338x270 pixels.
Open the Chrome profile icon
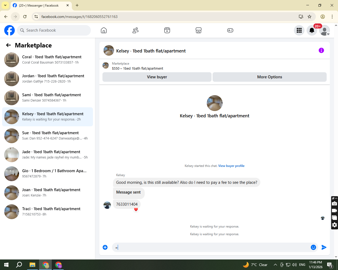(323, 17)
